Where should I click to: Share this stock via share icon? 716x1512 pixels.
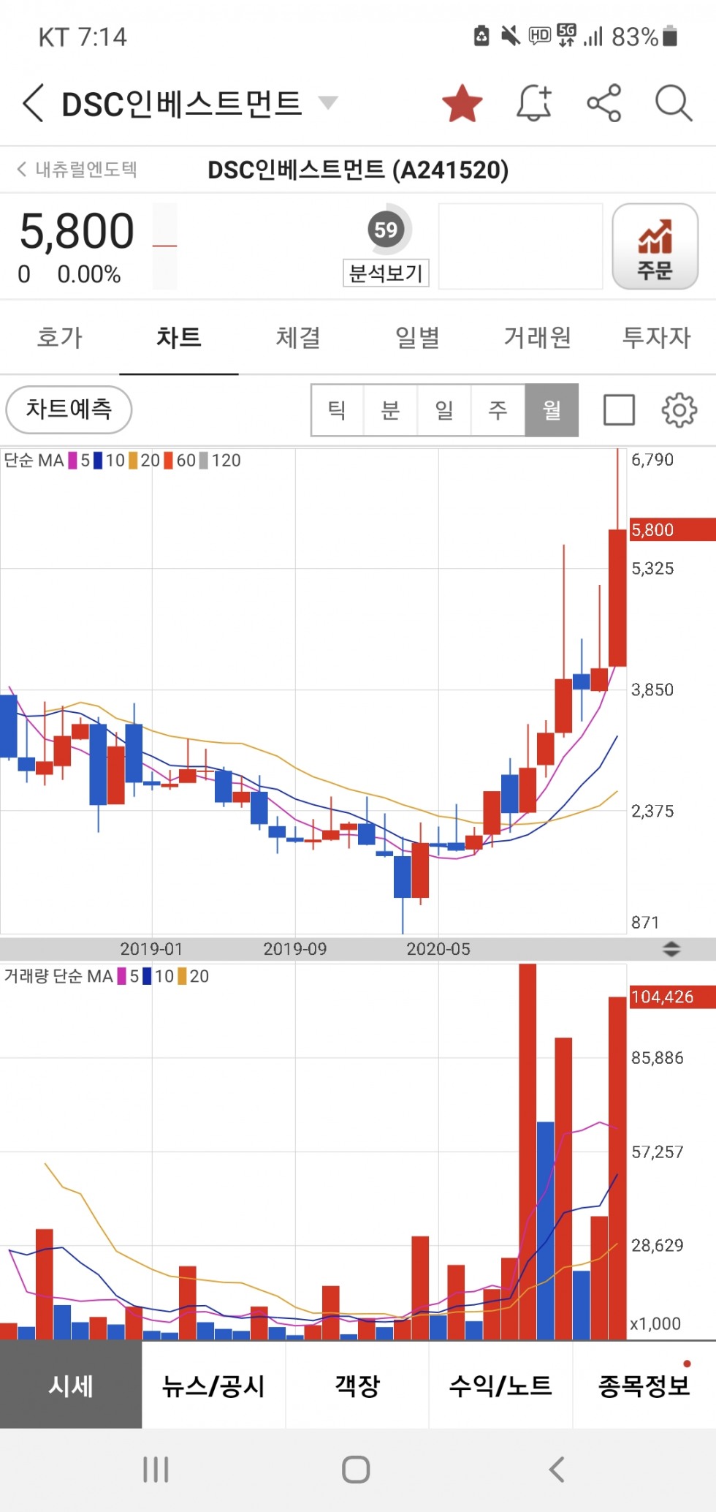(x=604, y=103)
